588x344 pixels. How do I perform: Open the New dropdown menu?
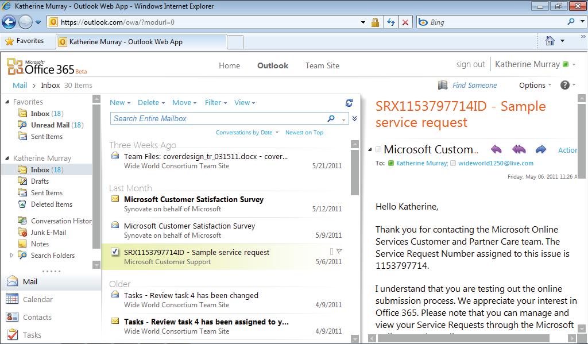(x=120, y=103)
